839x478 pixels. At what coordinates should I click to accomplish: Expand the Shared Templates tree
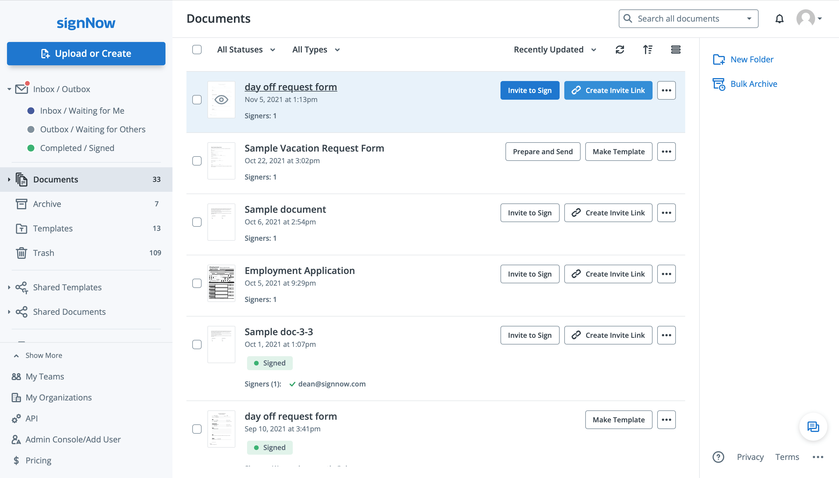9,287
